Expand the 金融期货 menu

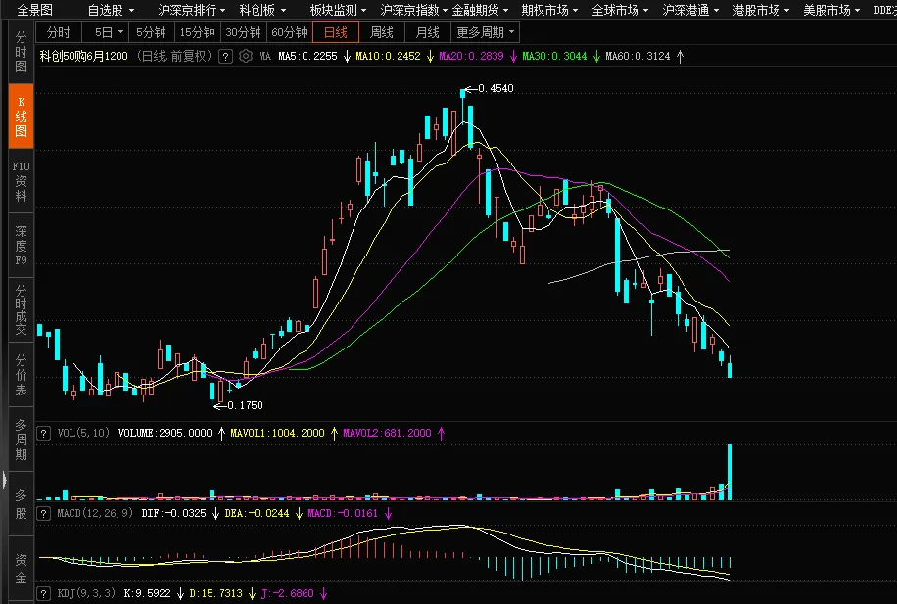(x=480, y=10)
